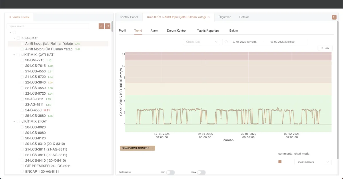
Task: Open the Ölçümler tab
Action: (x=225, y=17)
